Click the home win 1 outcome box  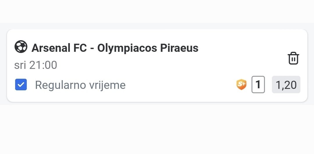(x=258, y=85)
